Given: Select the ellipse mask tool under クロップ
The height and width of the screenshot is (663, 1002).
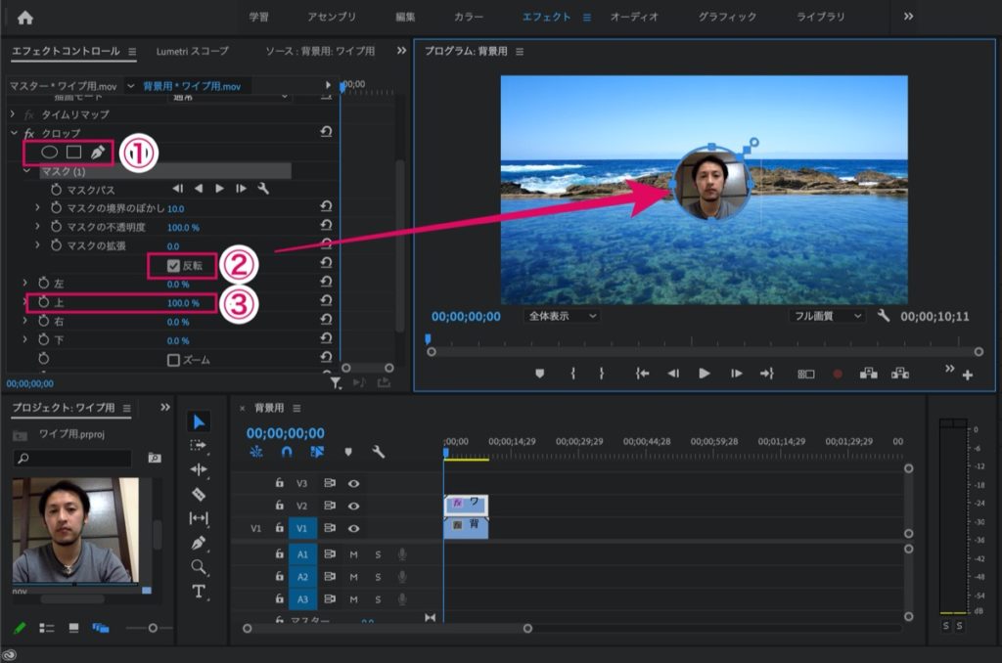Looking at the screenshot, I should pyautogui.click(x=49, y=152).
